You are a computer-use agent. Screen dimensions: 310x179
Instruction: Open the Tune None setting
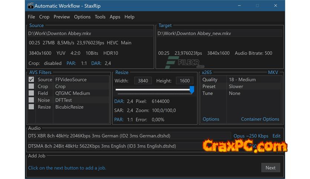[241, 93]
